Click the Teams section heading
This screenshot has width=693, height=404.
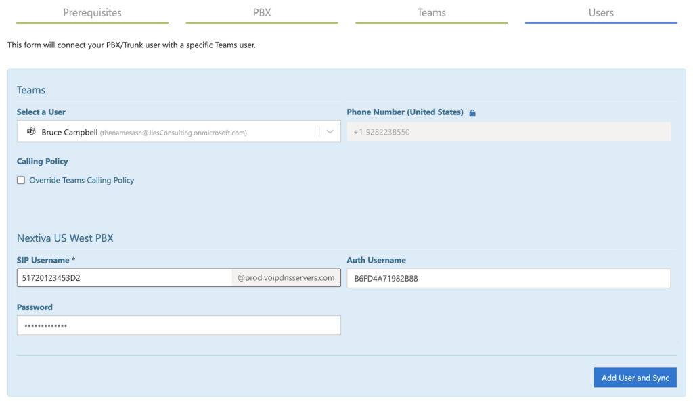(x=31, y=90)
